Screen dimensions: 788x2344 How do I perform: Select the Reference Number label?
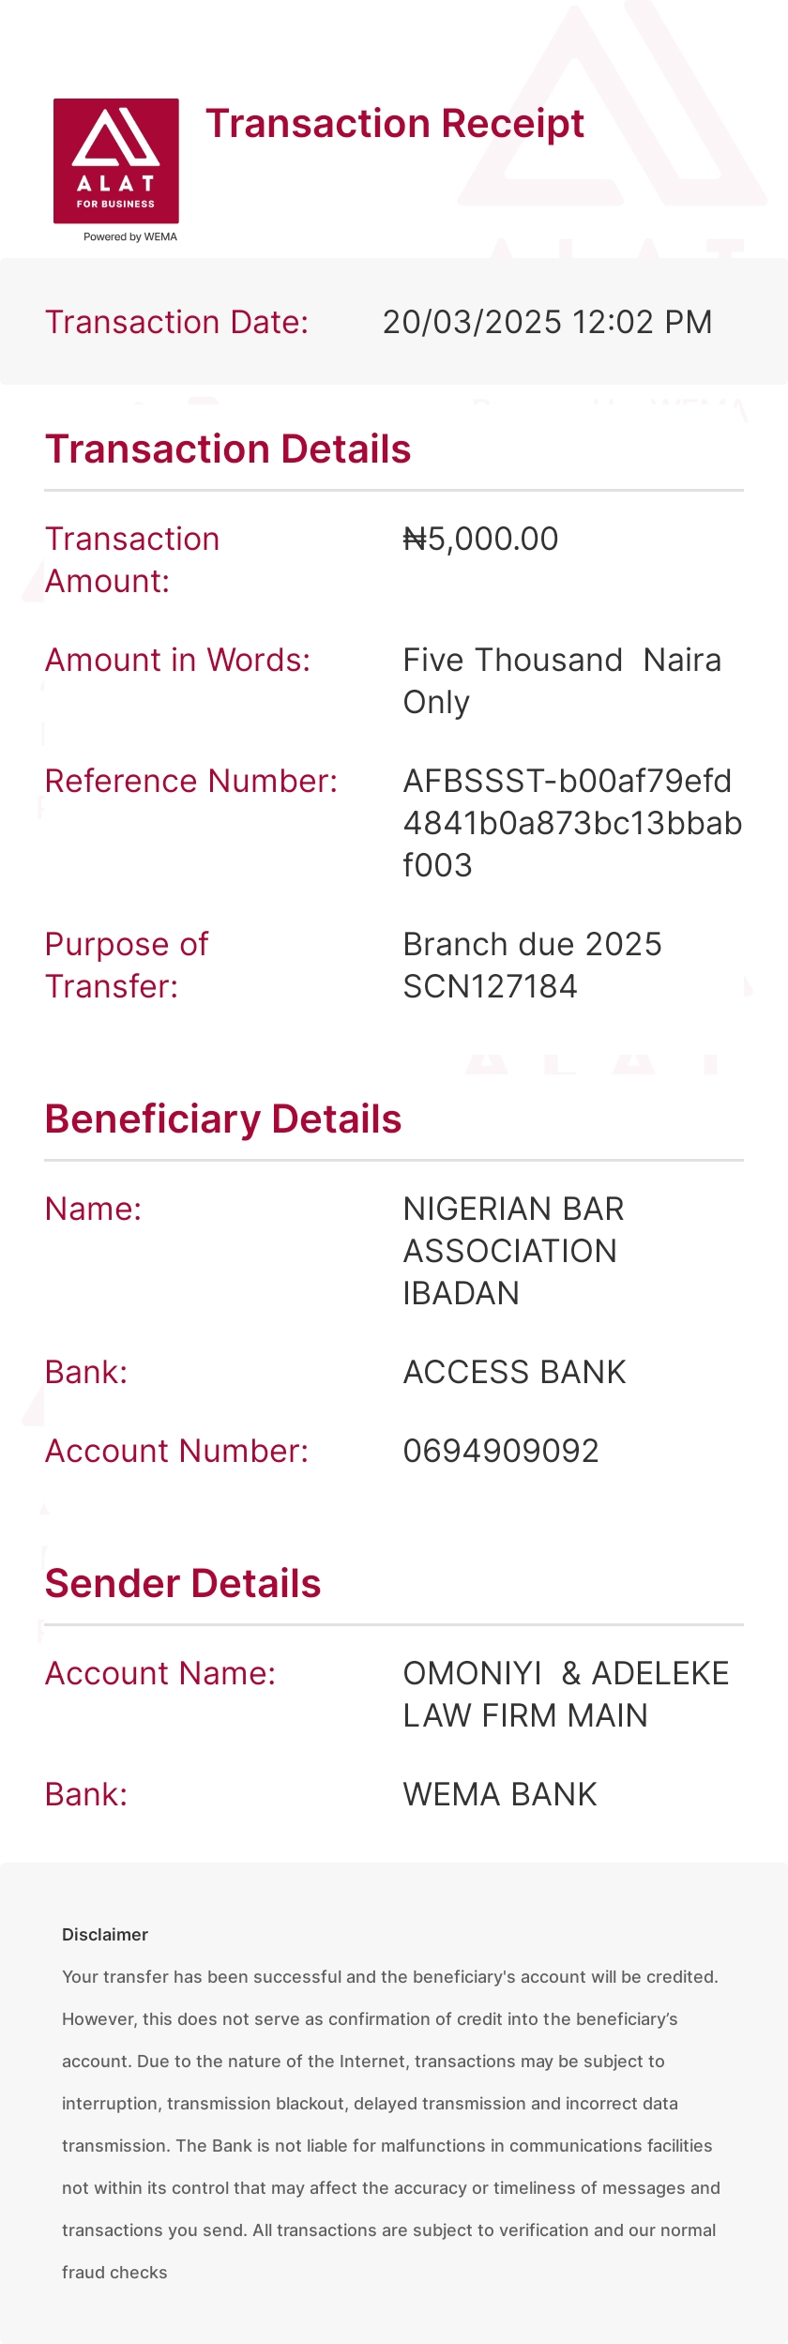(x=191, y=781)
